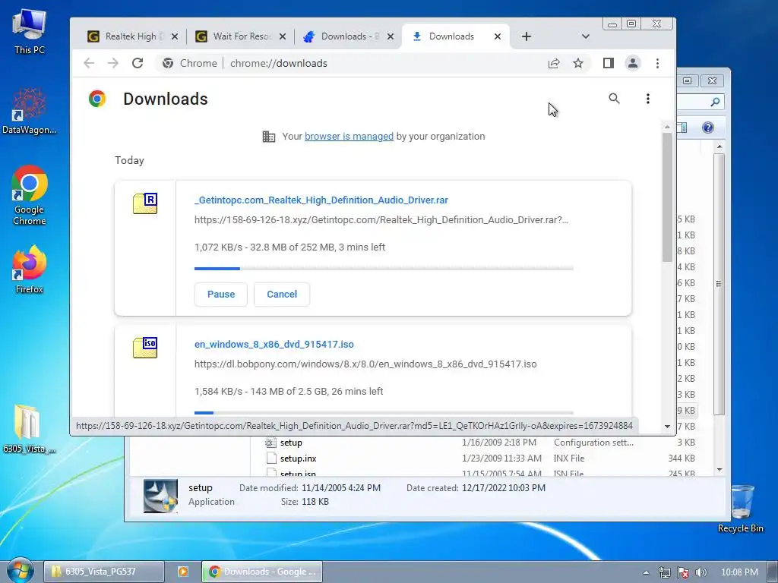This screenshot has width=778, height=583.
Task: Close the Realtek High tab
Action: (175, 36)
